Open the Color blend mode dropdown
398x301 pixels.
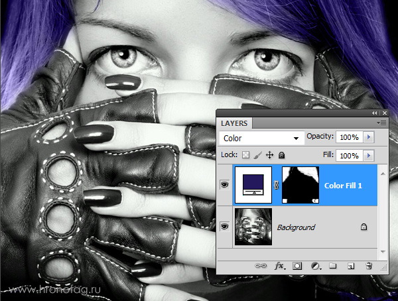tap(261, 138)
